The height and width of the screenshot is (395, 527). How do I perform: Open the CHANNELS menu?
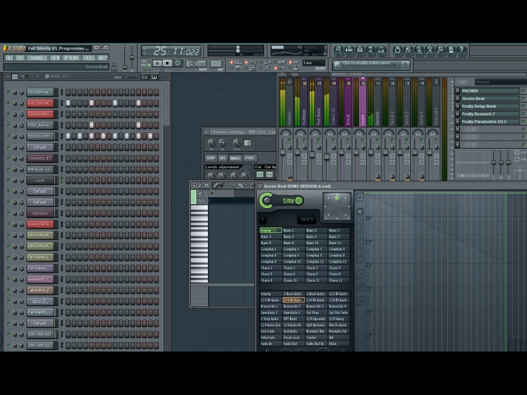click(37, 58)
